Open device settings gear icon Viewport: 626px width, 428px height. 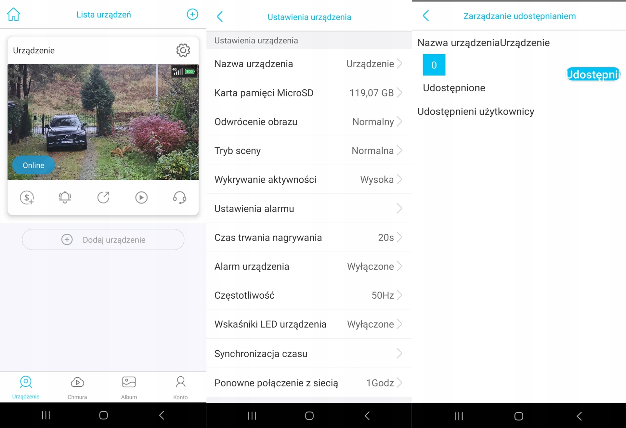tap(183, 50)
